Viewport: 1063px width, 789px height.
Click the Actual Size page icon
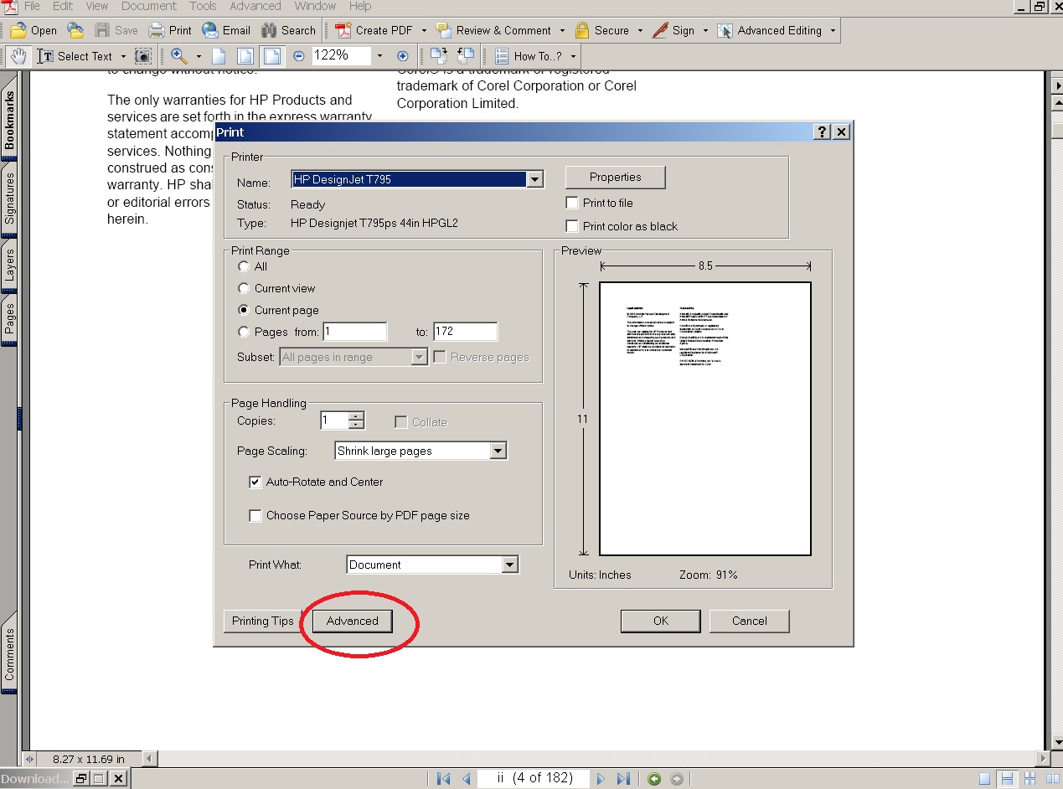(x=219, y=56)
